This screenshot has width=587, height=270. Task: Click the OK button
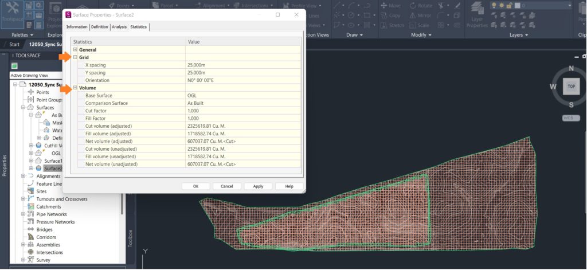[196, 186]
